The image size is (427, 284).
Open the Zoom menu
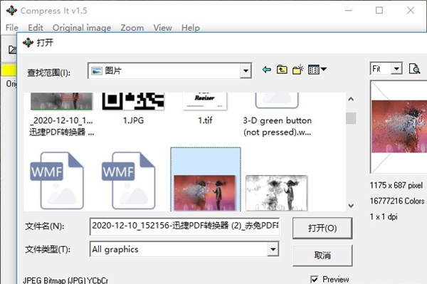pyautogui.click(x=132, y=28)
